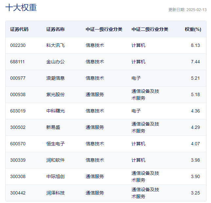Click 通信设备及技术服务 in the 000938 row

pyautogui.click(x=145, y=94)
